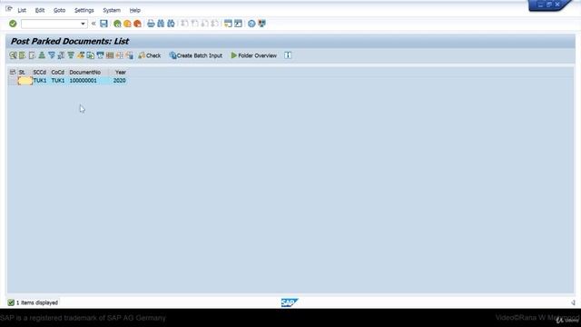Click the Check button
Image resolution: width=581 pixels, height=327 pixels.
pos(150,55)
